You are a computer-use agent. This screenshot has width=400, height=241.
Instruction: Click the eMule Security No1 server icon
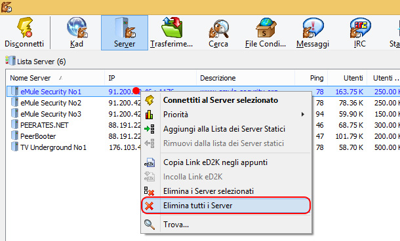click(14, 91)
